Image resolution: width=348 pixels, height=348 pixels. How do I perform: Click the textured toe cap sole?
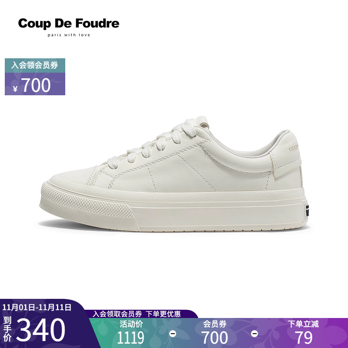click(x=89, y=206)
